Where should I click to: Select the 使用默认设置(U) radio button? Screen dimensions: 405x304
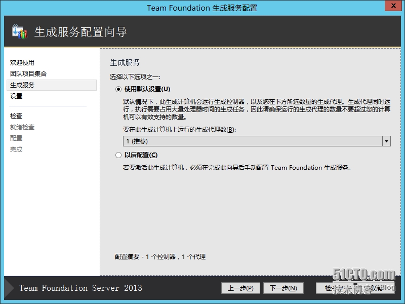coord(118,89)
